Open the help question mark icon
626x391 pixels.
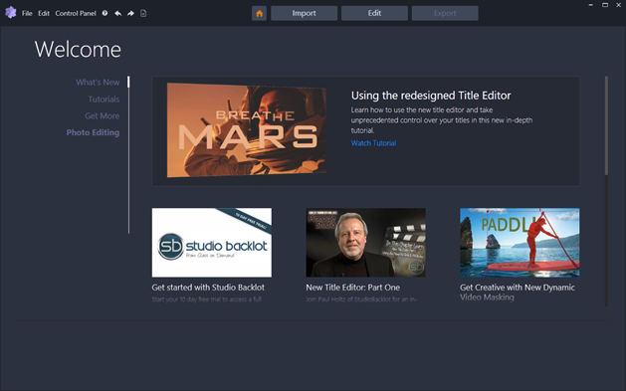coord(104,13)
